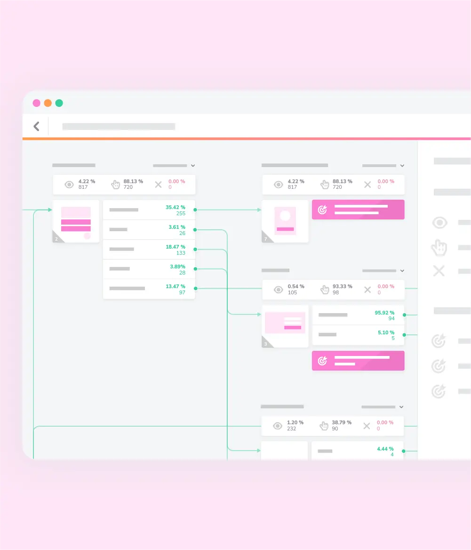Screen dimensions: 471x550
Task: Click the back arrow in header
Action: tap(36, 126)
